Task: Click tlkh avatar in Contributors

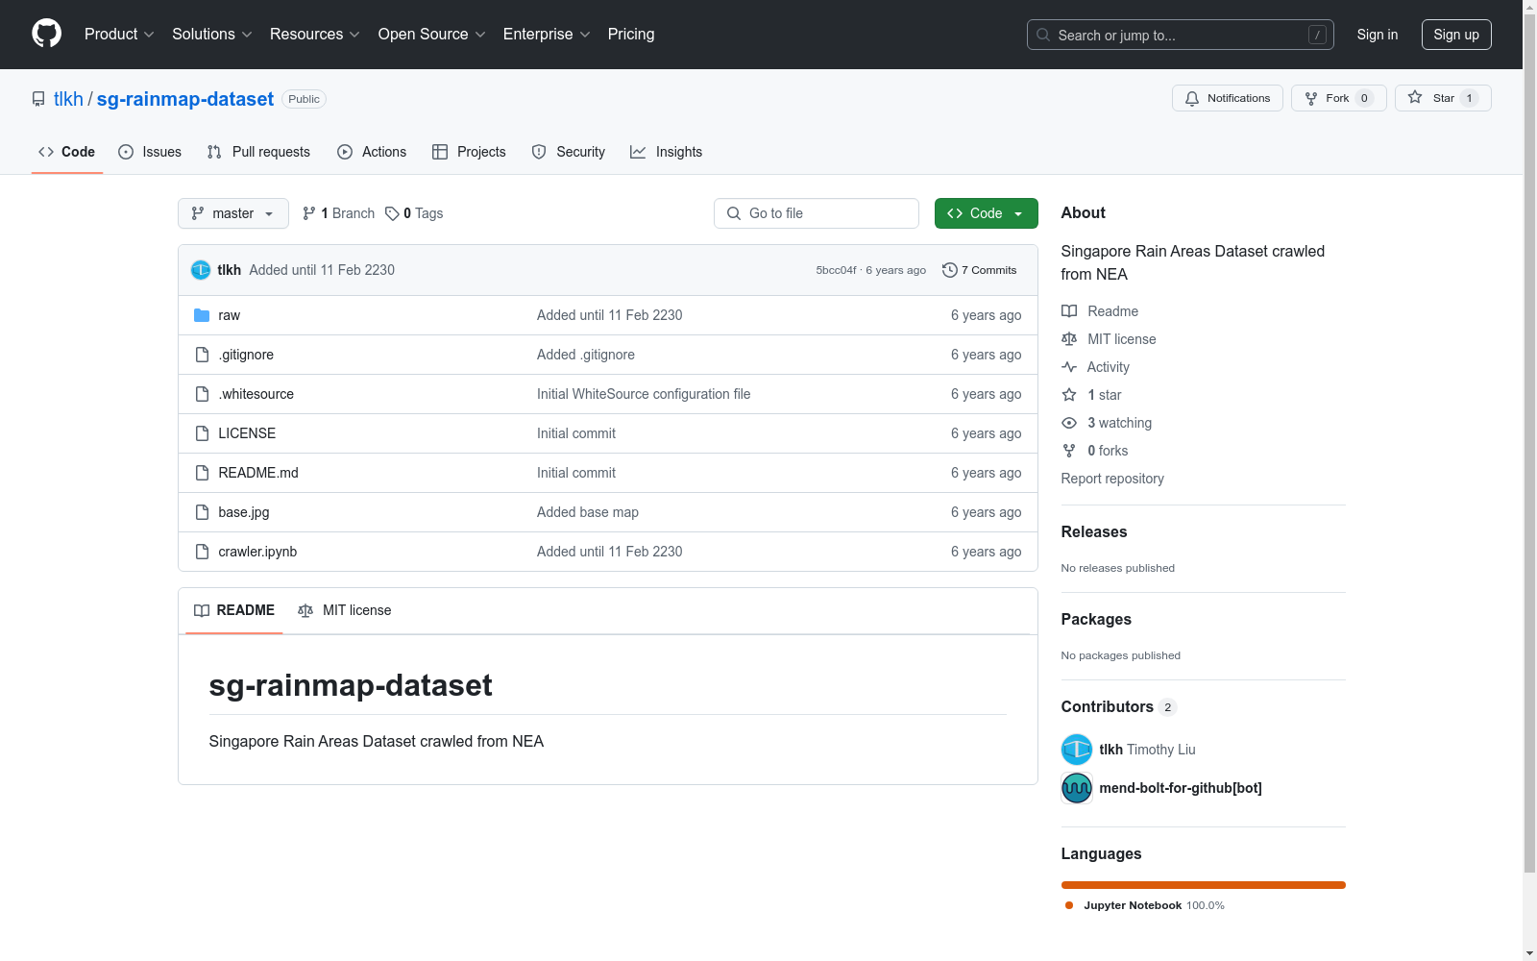Action: tap(1077, 750)
